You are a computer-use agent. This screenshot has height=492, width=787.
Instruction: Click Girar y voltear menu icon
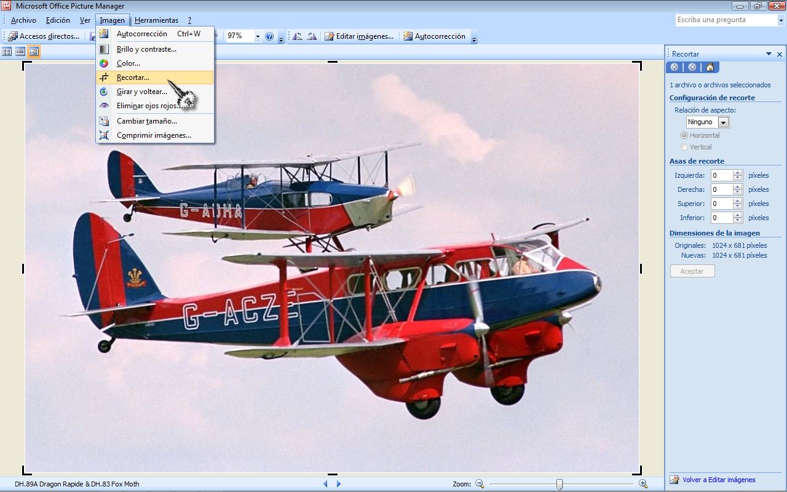click(x=104, y=92)
